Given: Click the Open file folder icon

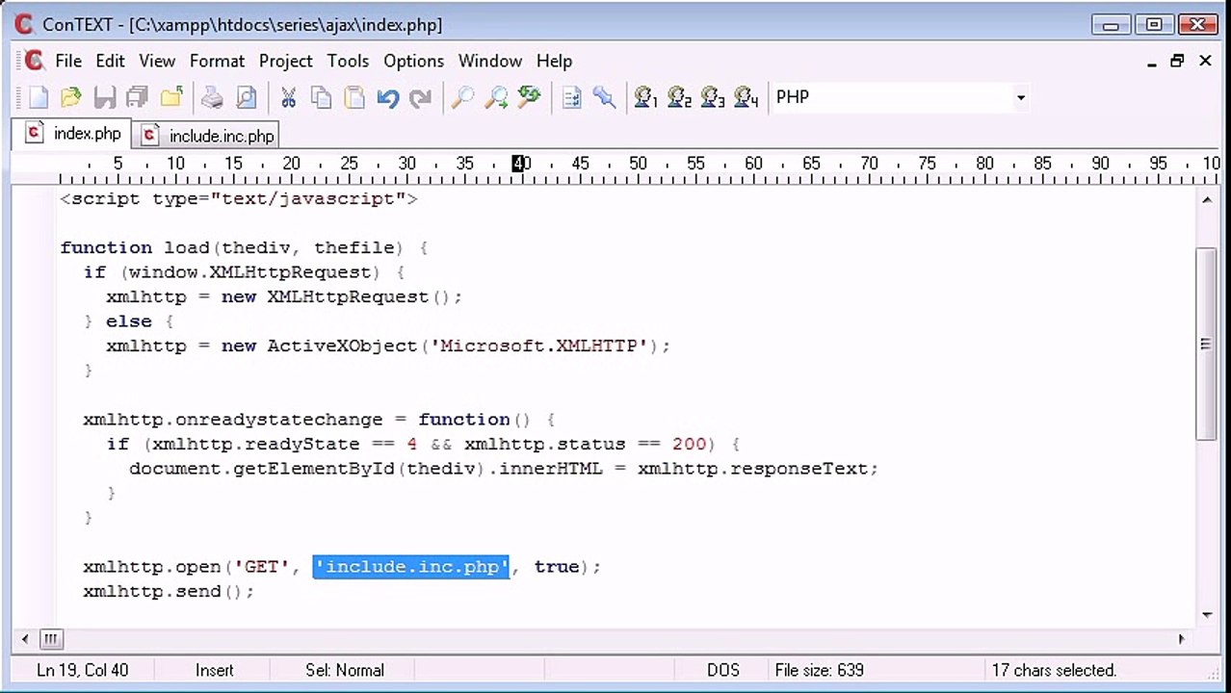Looking at the screenshot, I should pos(71,97).
